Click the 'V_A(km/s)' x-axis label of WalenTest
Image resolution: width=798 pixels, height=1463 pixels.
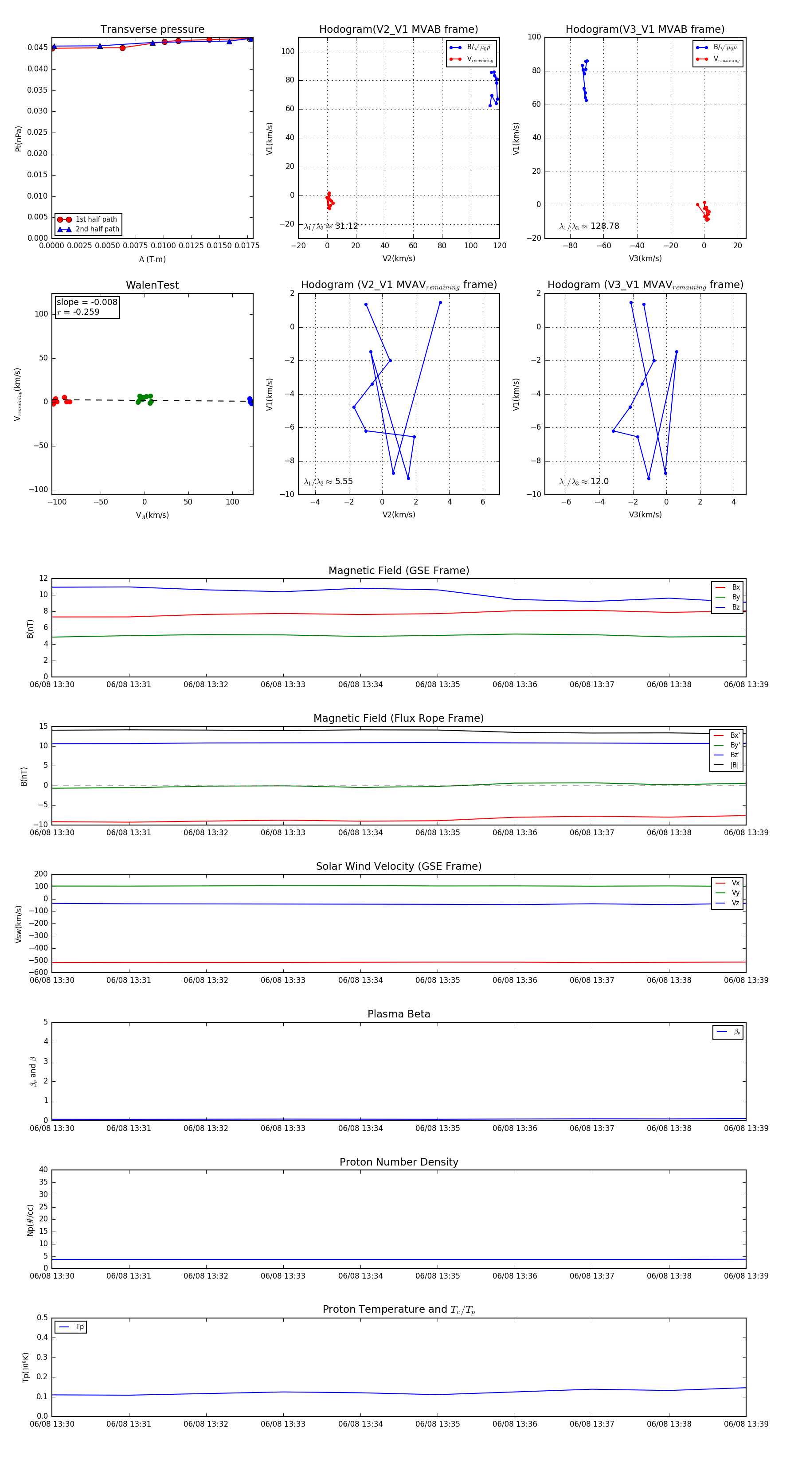pos(152,515)
